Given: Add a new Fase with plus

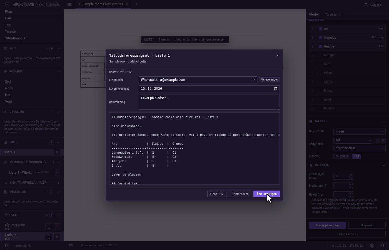Looking at the screenshot, I should pyautogui.click(x=52, y=215).
